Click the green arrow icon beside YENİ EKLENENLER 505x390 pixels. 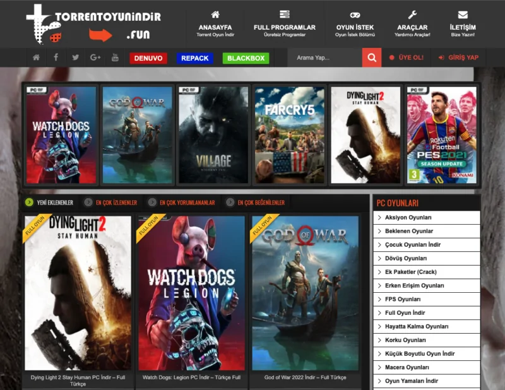(29, 202)
